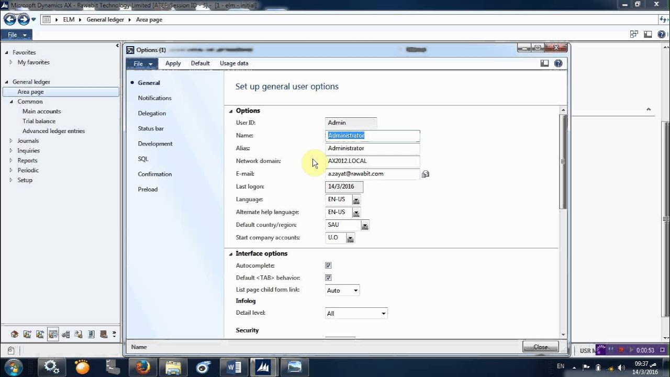This screenshot has height=377, width=670.
Task: Click the Home module icon in navigation pane bottom
Action: coord(14,334)
